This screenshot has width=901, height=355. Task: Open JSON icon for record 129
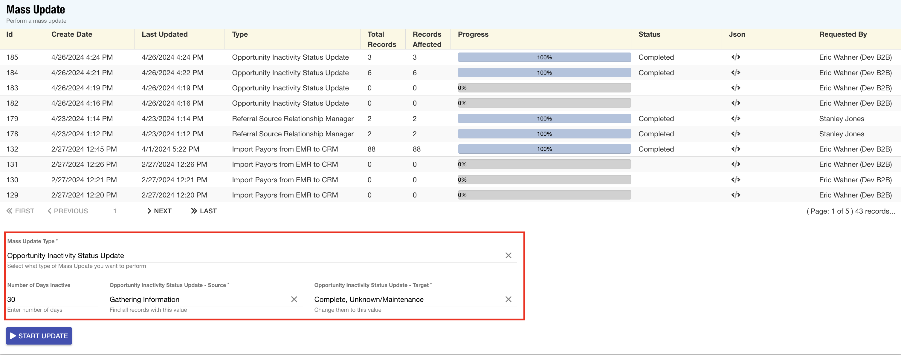(736, 195)
